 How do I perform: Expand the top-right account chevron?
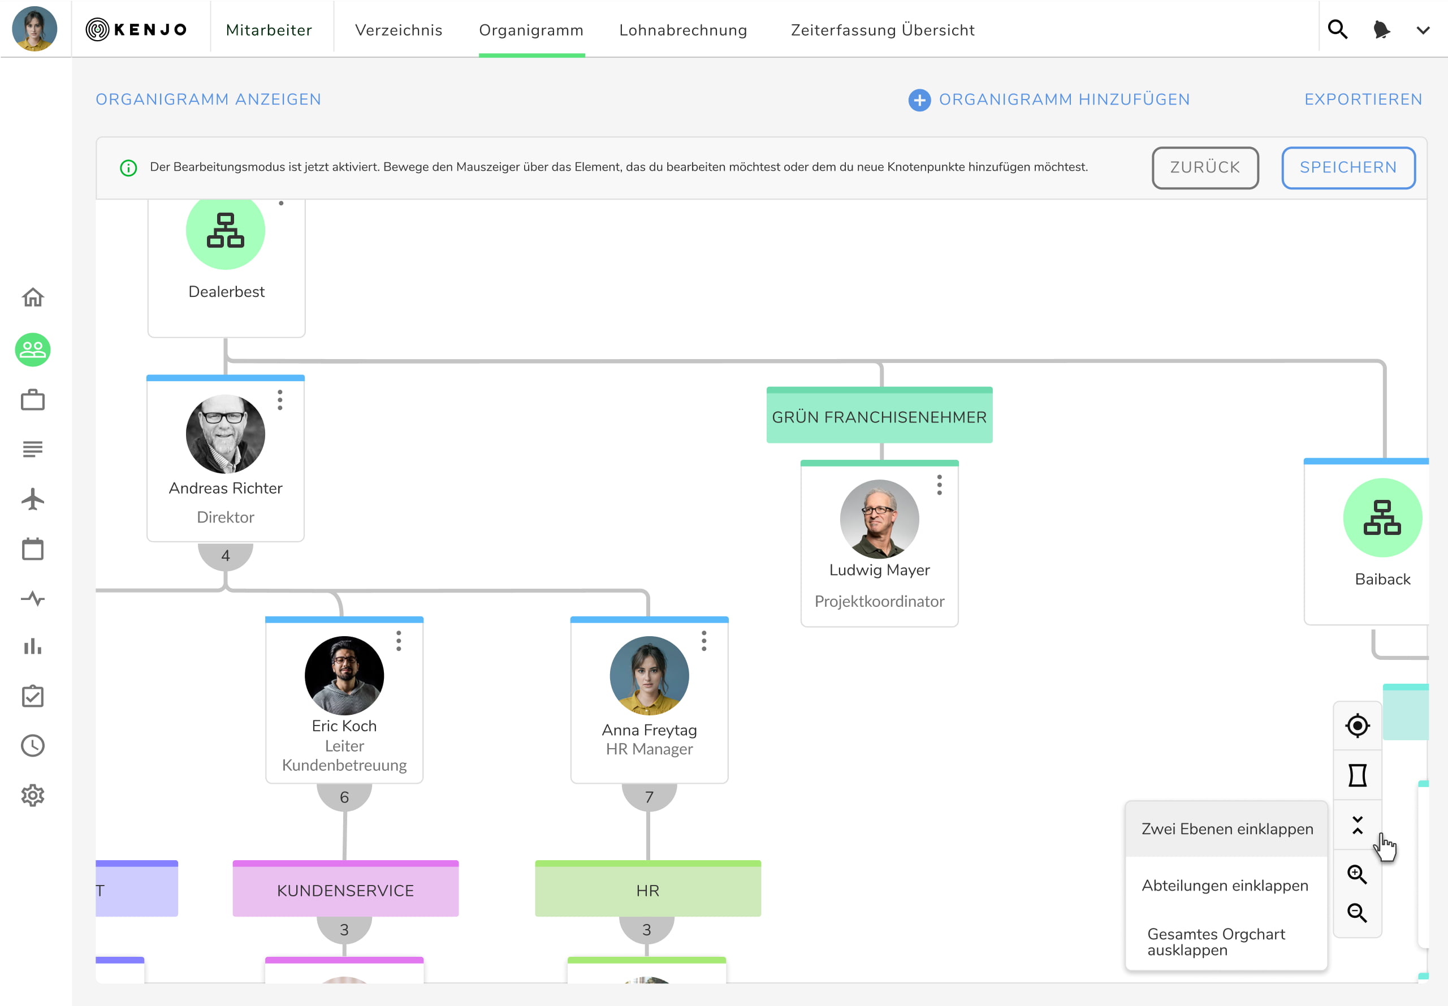pyautogui.click(x=1424, y=29)
